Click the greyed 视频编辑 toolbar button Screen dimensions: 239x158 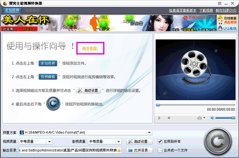(32, 10)
